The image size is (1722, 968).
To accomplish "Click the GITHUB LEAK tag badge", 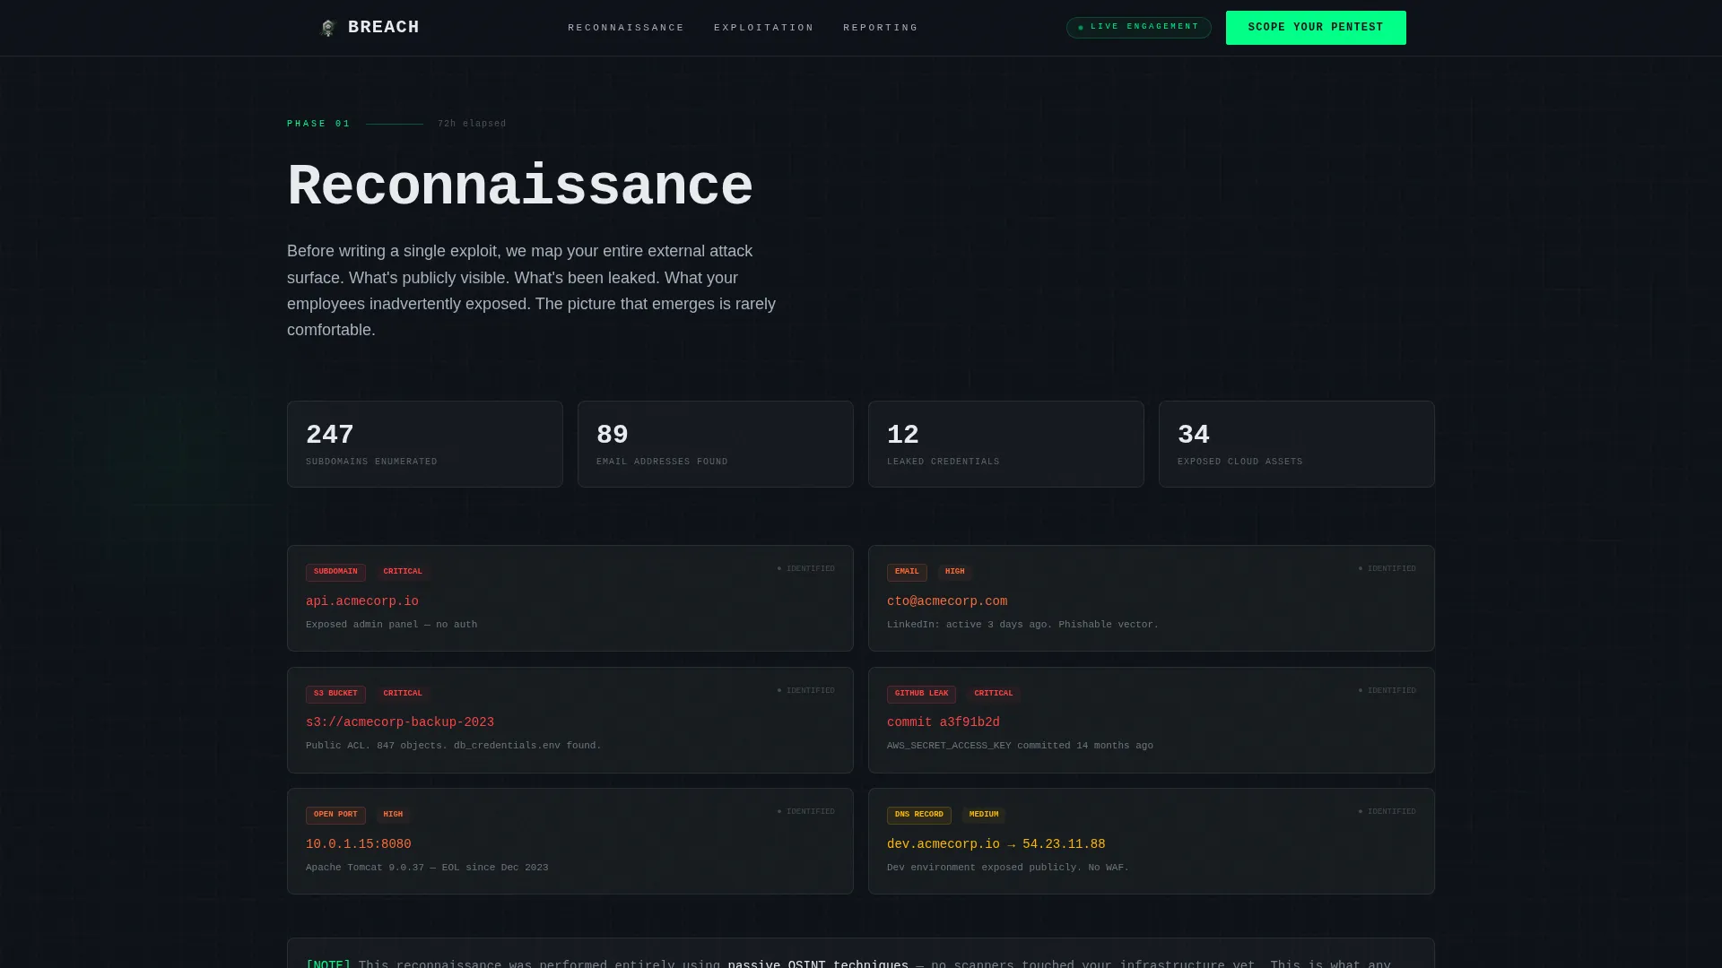I will pos(921,694).
